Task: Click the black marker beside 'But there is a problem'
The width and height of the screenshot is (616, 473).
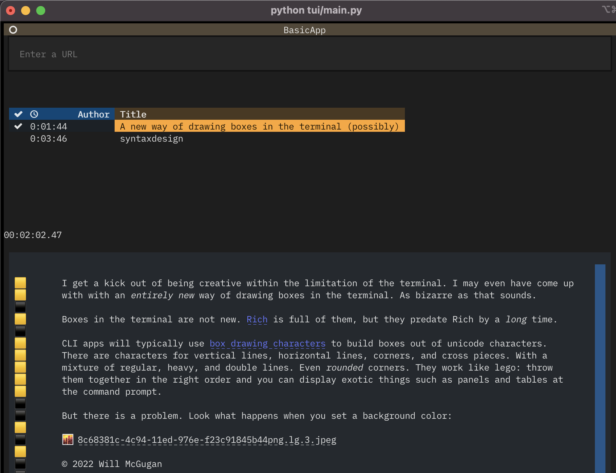Action: point(20,415)
